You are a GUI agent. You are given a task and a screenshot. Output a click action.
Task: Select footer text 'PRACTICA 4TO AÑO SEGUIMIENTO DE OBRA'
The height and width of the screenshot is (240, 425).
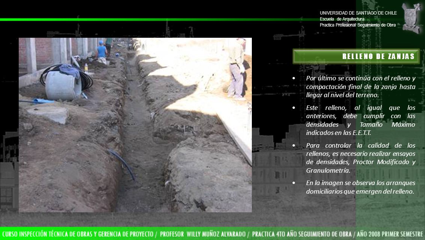302,234
